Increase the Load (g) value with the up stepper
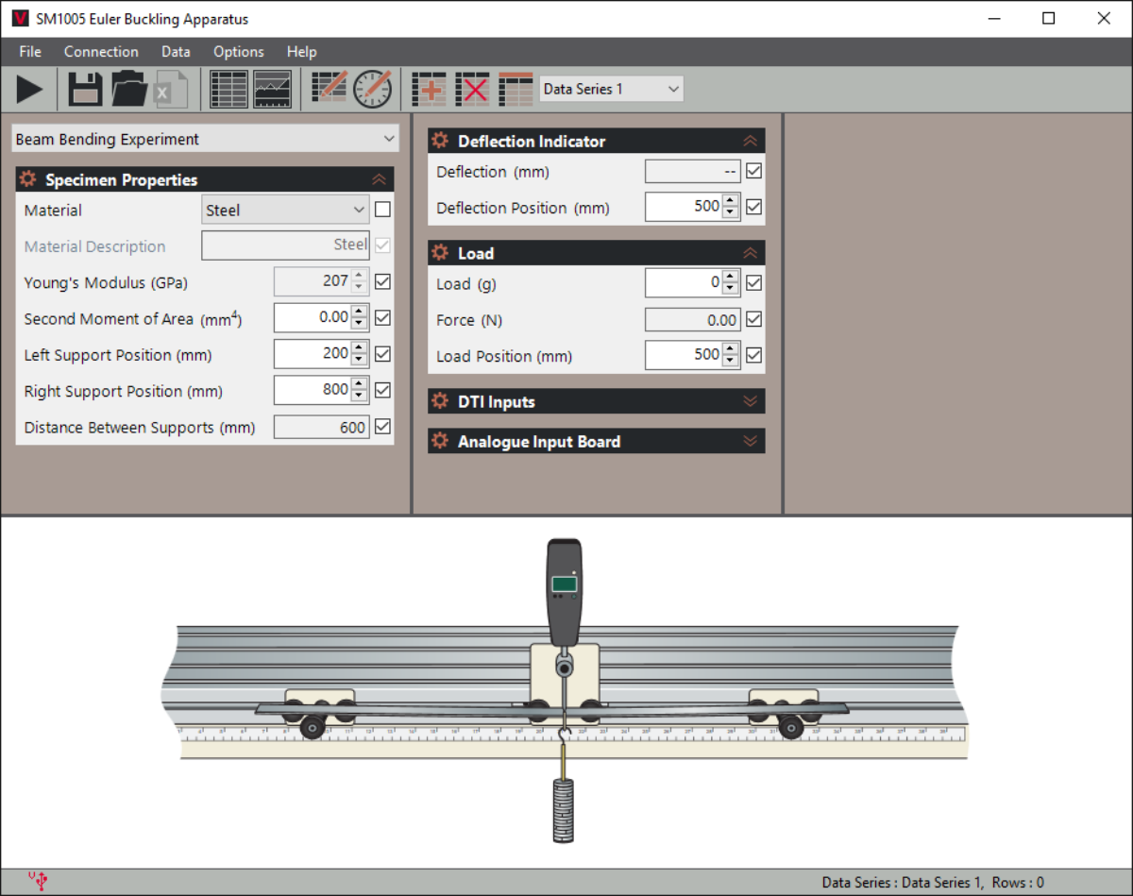1133x896 pixels. 729,278
